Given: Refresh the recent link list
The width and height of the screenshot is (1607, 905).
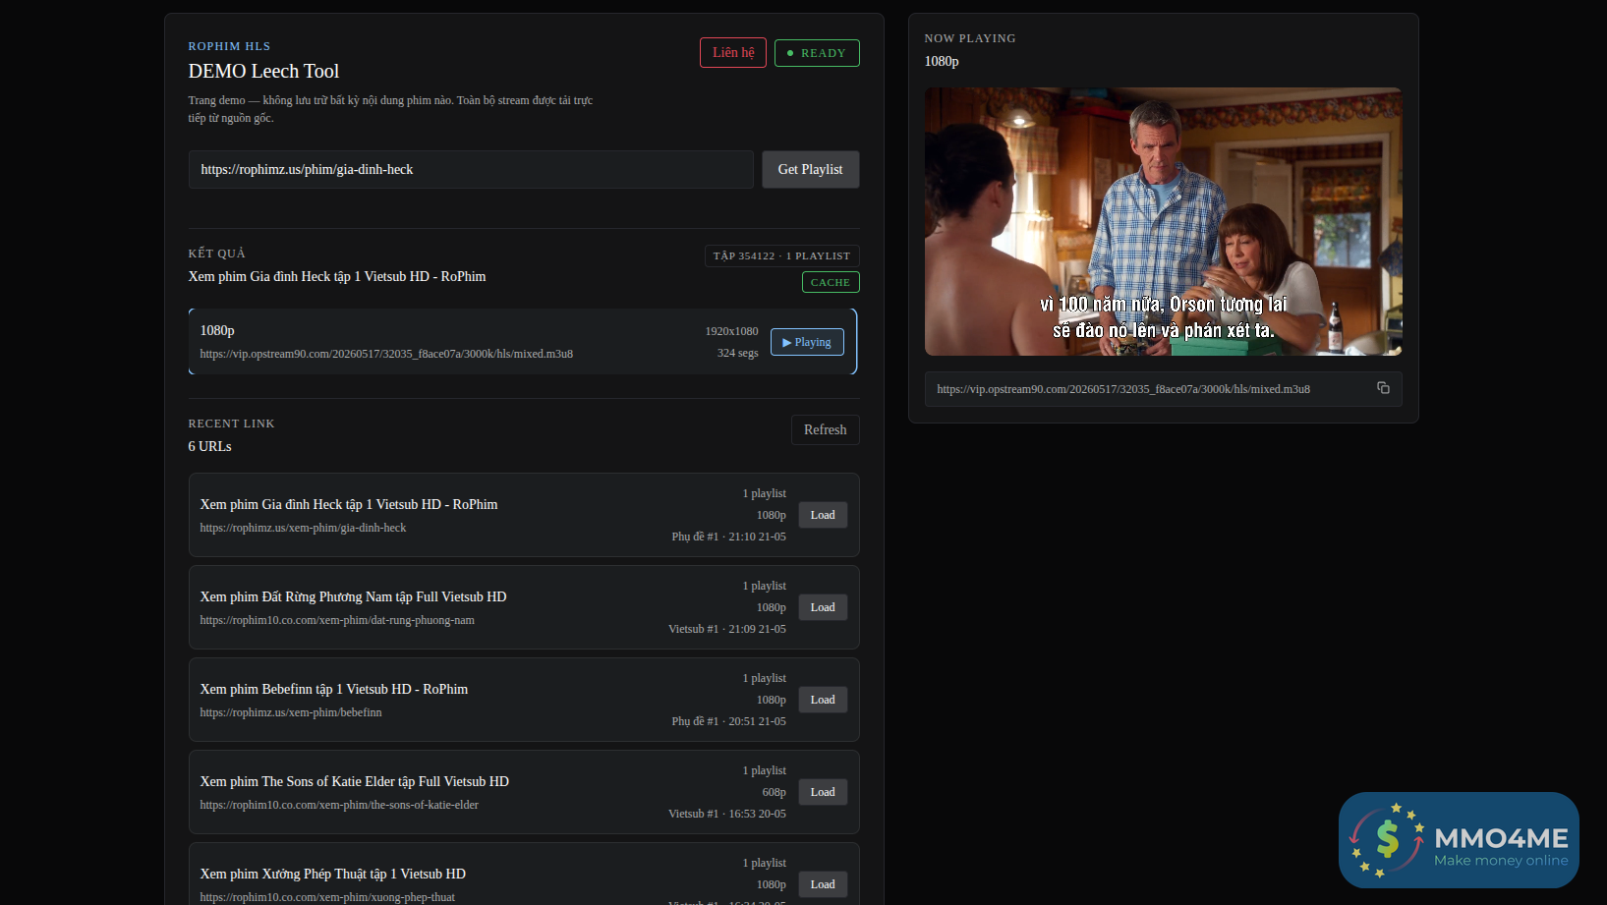Looking at the screenshot, I should 825,429.
